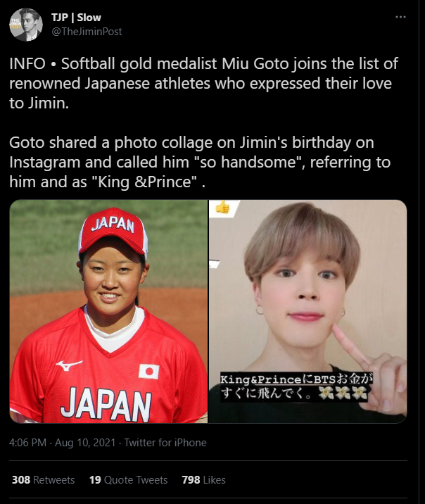
Task: Open TJP profile avatar picture
Action: [26, 25]
